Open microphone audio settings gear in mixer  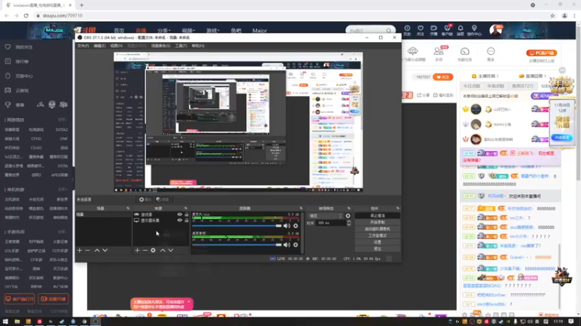[x=296, y=225]
